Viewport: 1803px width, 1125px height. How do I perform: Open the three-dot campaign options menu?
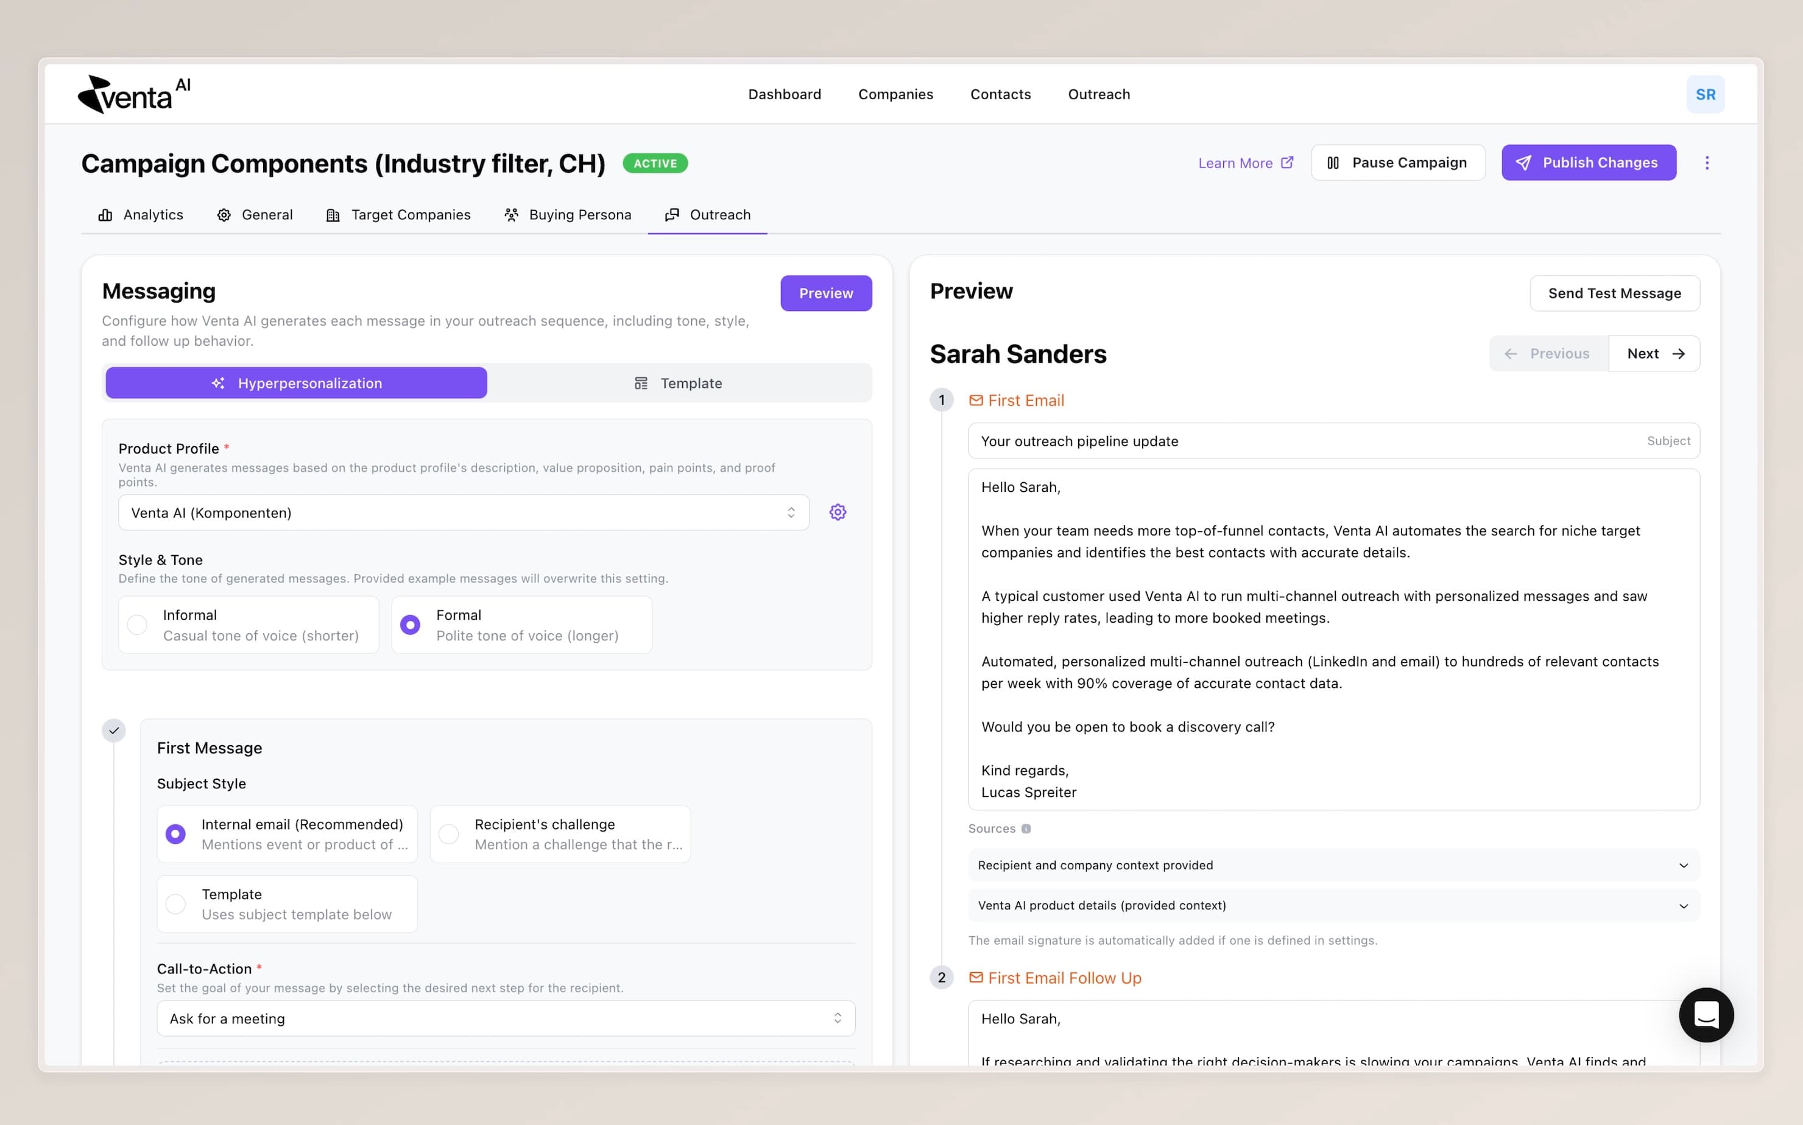[x=1707, y=163]
